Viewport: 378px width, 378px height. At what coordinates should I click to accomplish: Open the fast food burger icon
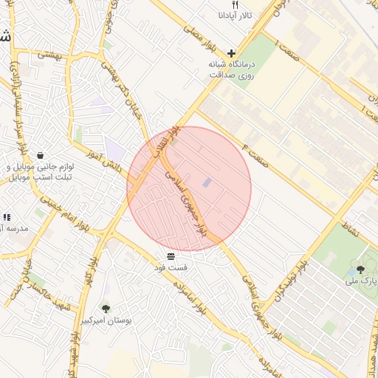[171, 256]
